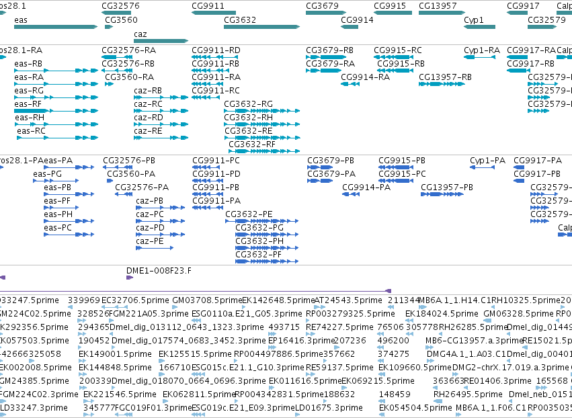Open transcript CG3560-RA

[130, 77]
